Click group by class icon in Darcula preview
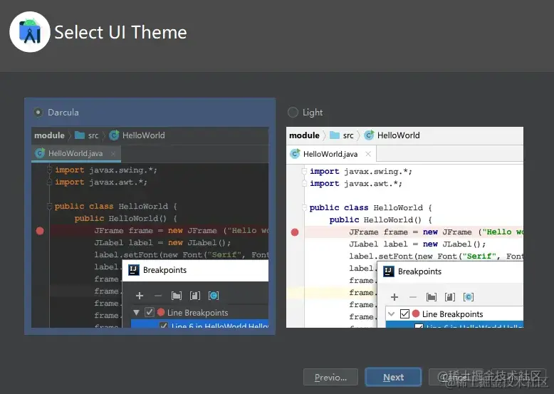The width and height of the screenshot is (554, 394). click(214, 296)
